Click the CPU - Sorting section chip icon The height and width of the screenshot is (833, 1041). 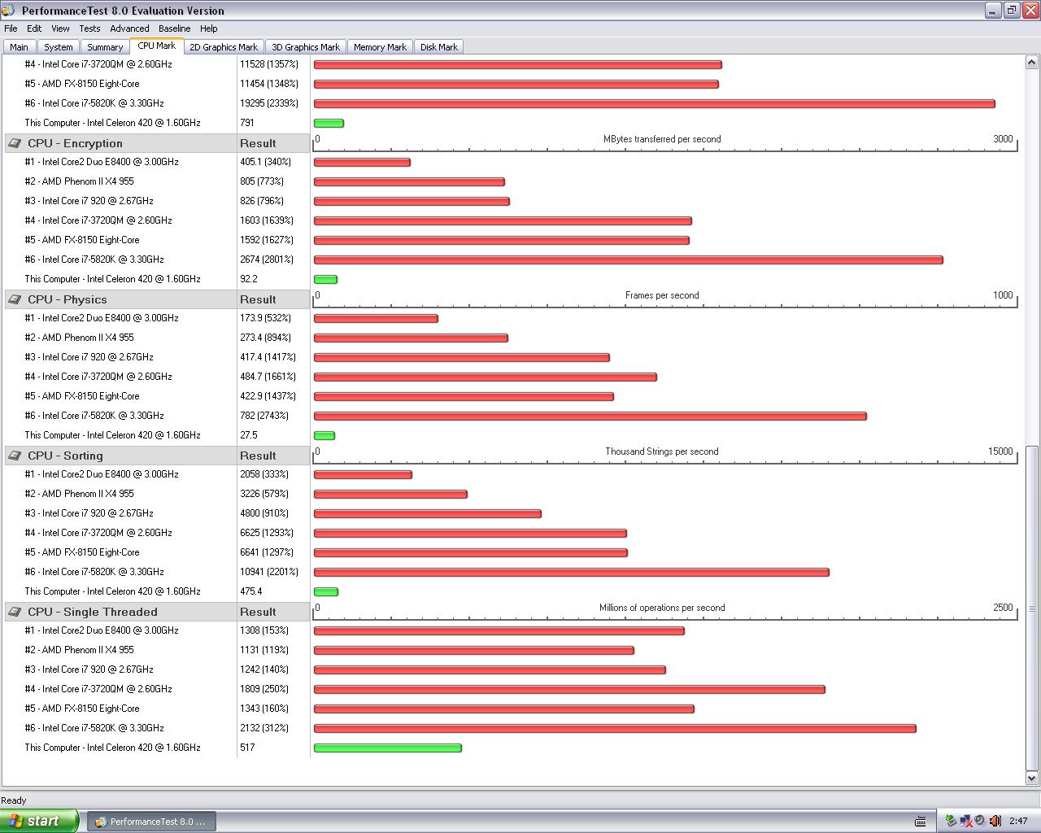pos(15,456)
